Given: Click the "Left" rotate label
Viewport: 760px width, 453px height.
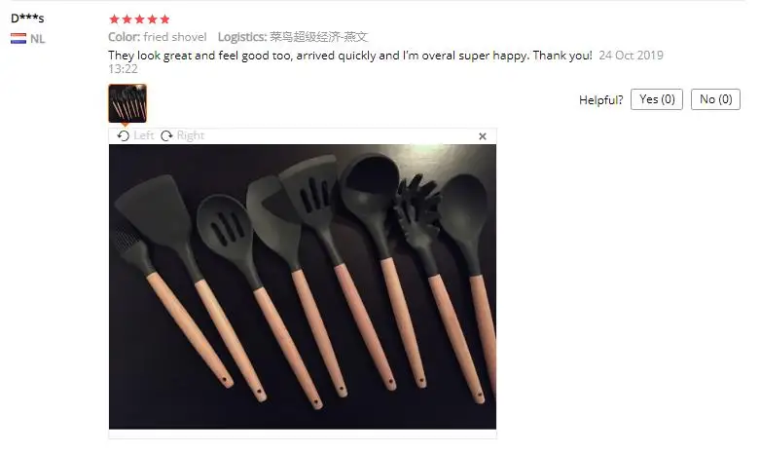Looking at the screenshot, I should click(x=143, y=135).
